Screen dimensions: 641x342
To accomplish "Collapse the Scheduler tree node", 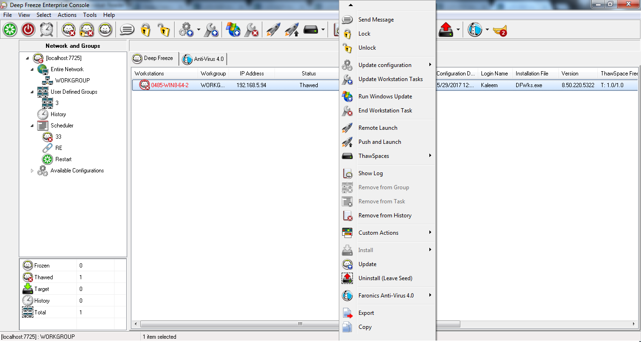I will [32, 126].
